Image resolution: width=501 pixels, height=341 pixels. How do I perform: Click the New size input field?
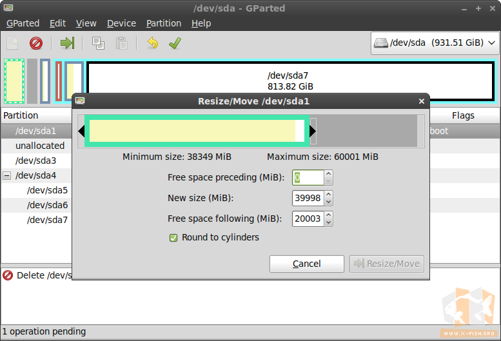click(x=308, y=199)
